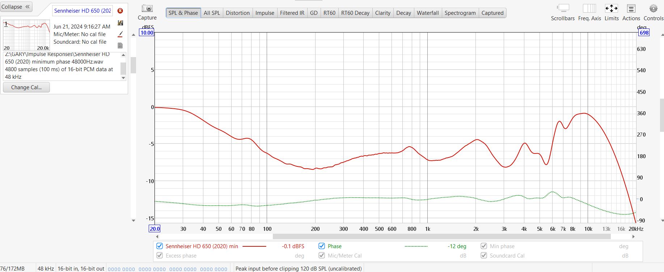
Task: Click the impulse response file path notes
Action: [x=62, y=66]
